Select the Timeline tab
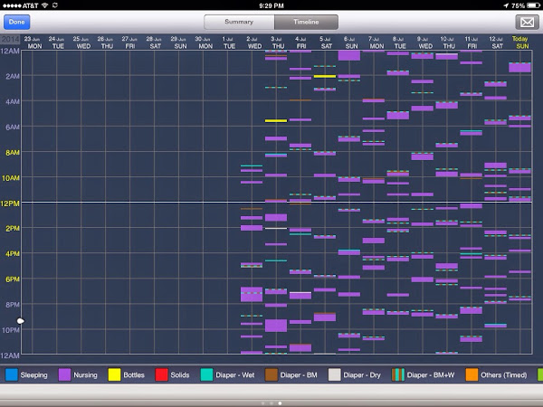 (x=306, y=22)
